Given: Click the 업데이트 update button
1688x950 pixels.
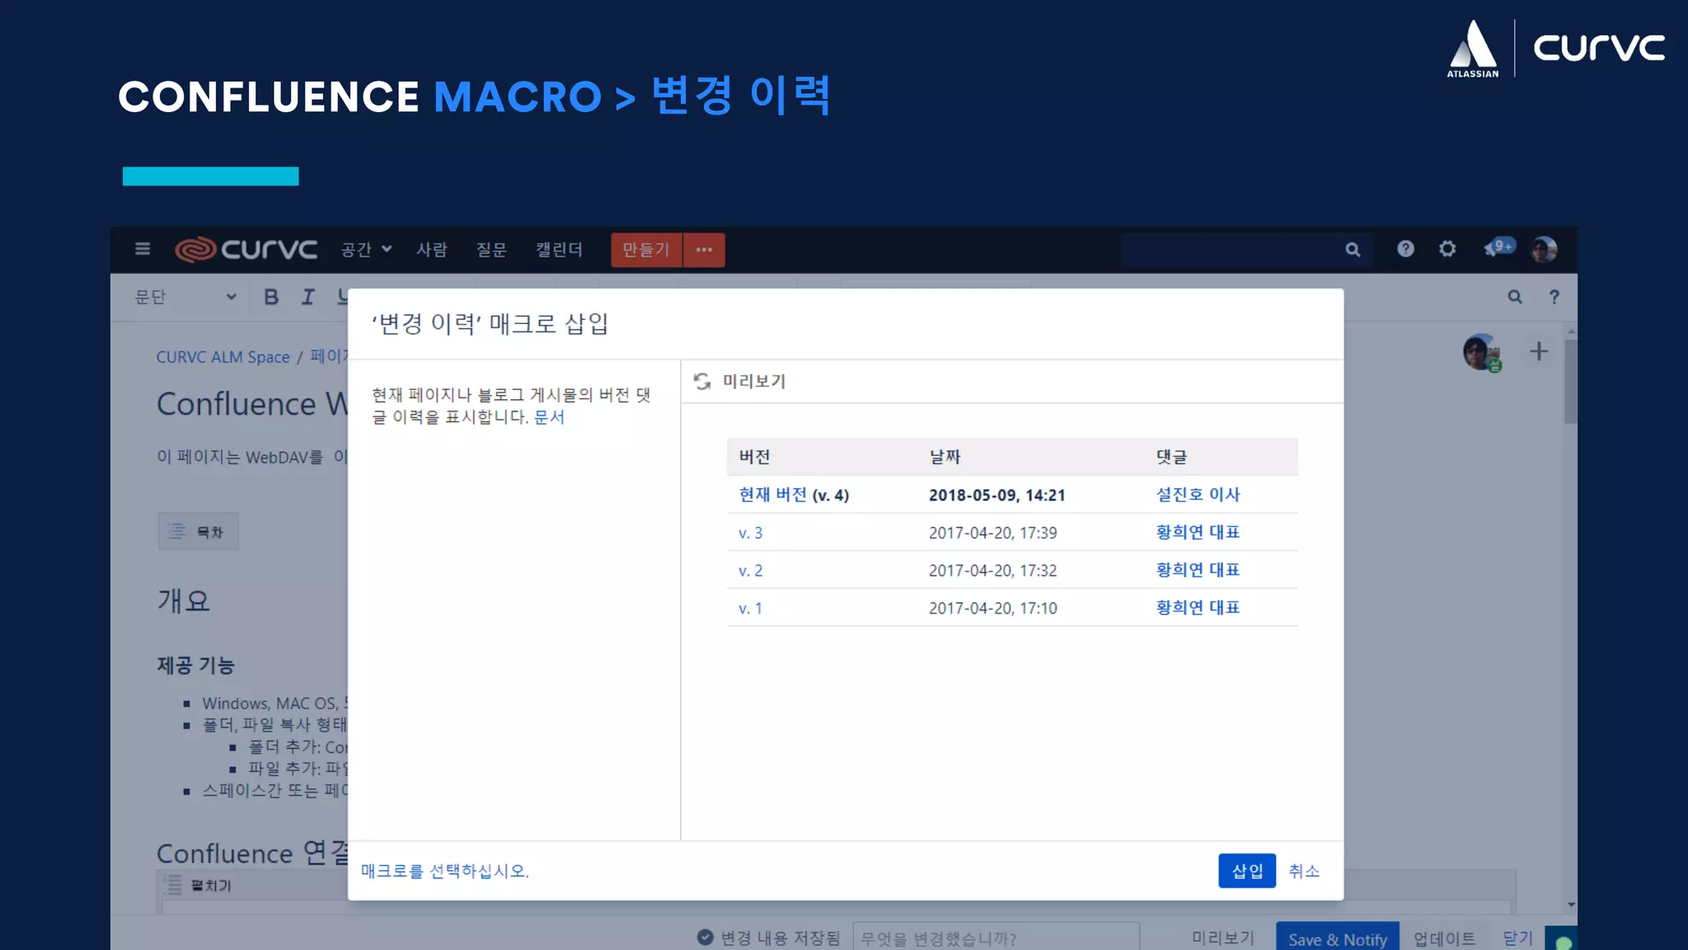Looking at the screenshot, I should (1445, 938).
